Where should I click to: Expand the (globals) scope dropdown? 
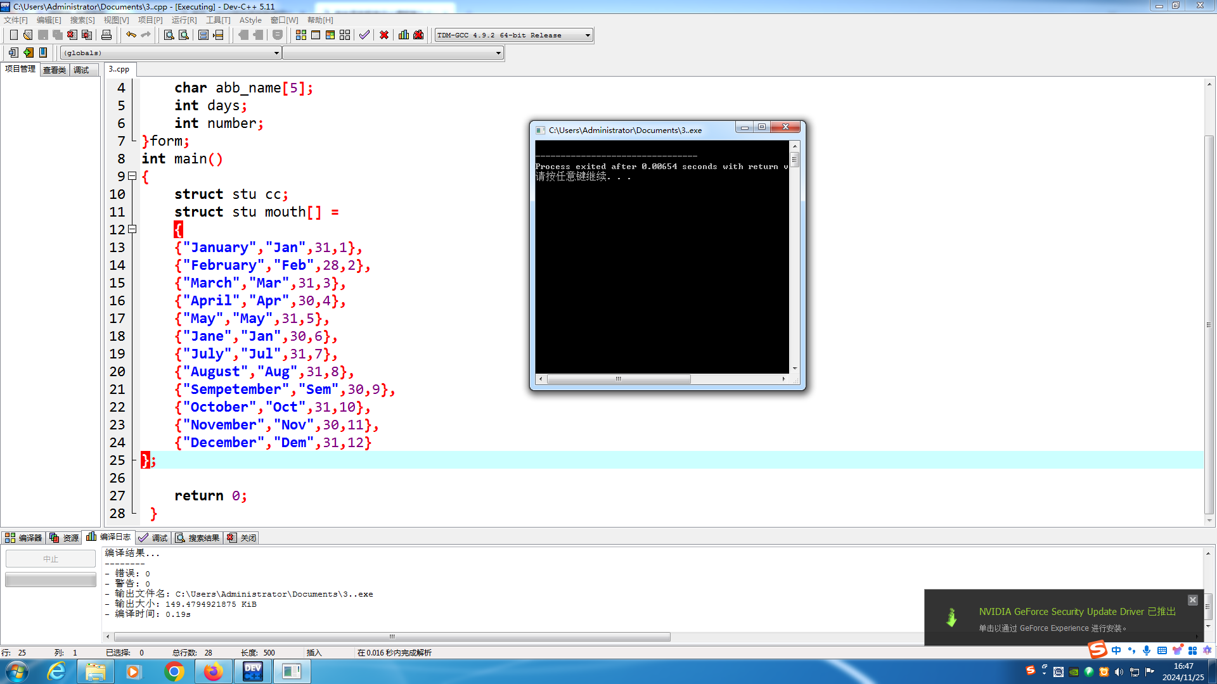(x=276, y=53)
